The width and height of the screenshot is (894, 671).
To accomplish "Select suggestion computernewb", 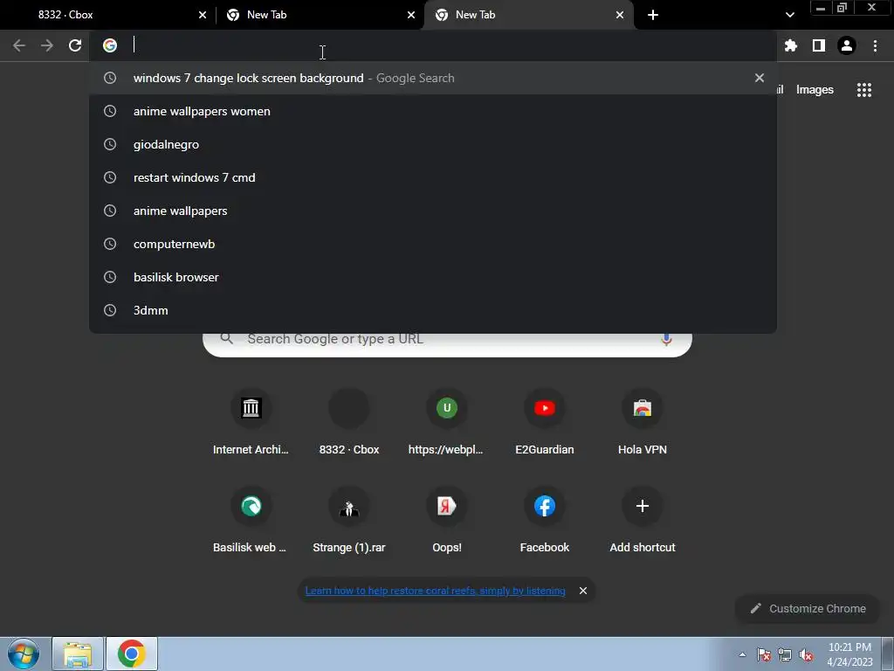I will point(433,244).
